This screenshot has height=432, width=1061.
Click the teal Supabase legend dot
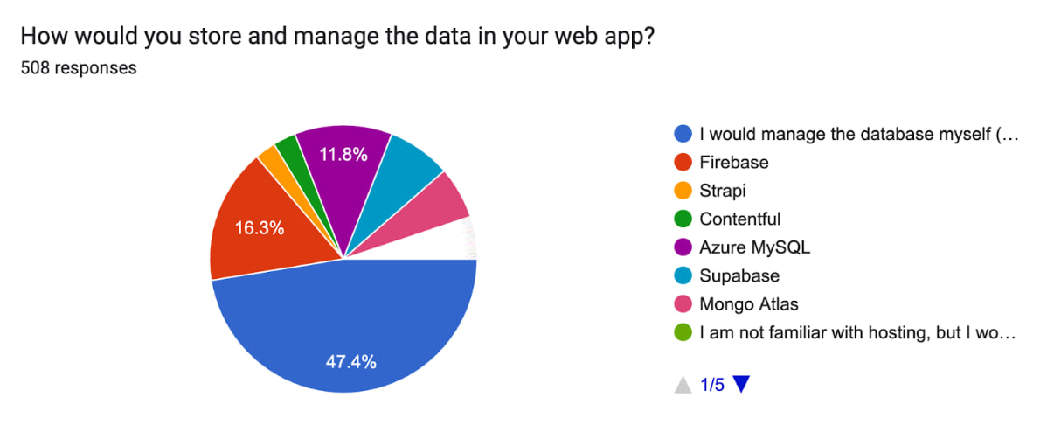point(683,276)
